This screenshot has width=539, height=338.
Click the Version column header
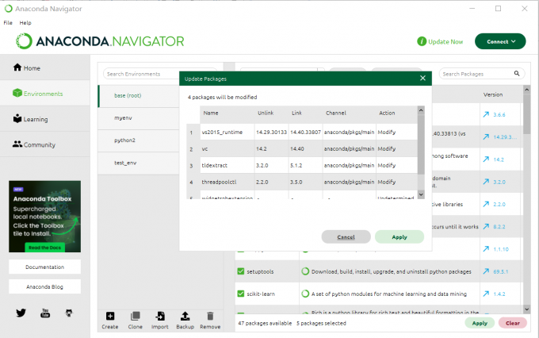coord(493,94)
